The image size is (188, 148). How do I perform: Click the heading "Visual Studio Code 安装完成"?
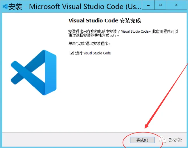(x=104, y=21)
